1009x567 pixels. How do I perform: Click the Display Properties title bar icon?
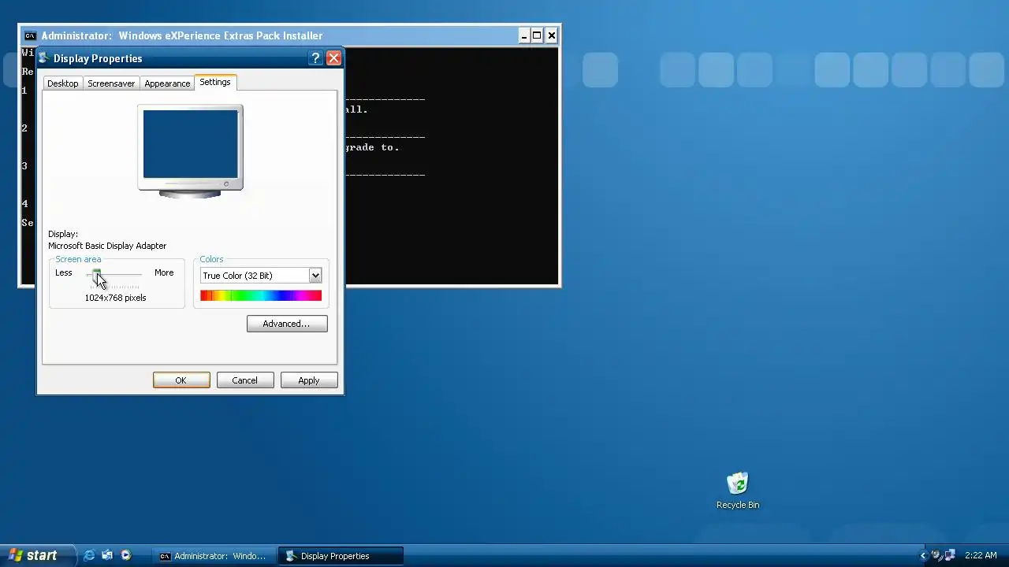[44, 58]
